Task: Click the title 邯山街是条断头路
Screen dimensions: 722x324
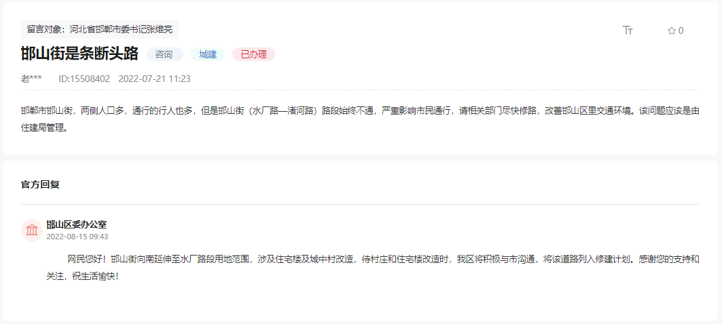Action: click(79, 54)
